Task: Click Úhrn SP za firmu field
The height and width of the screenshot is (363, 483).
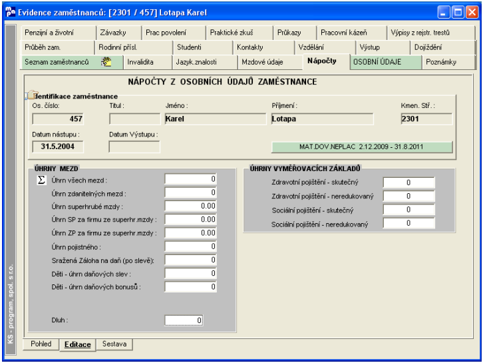Action: click(190, 220)
